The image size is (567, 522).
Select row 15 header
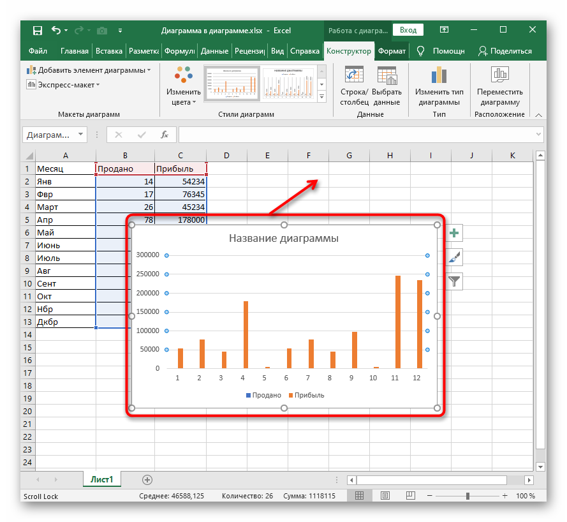pos(28,347)
